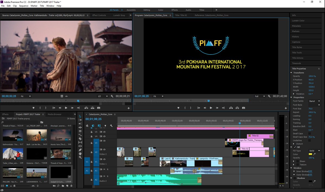Uncheck the Fill checkbox
Screen dimensions: 325x192
(x=295, y=147)
